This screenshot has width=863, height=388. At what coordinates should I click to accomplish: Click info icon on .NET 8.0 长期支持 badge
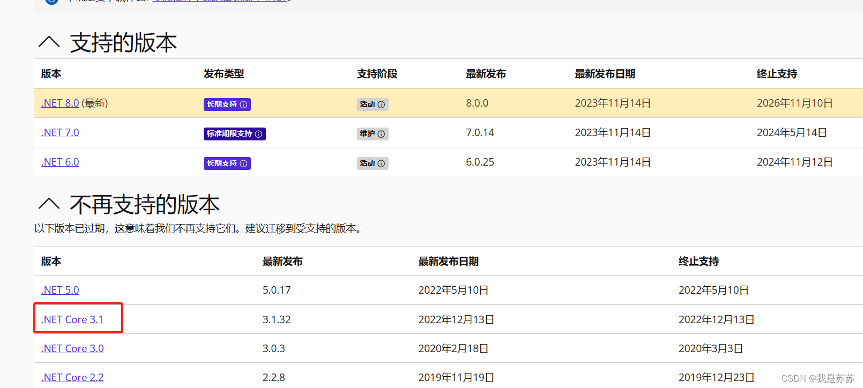click(243, 105)
